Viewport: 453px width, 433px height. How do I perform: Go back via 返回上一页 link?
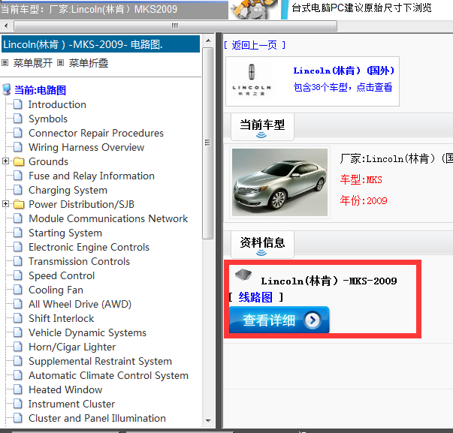[x=255, y=45]
